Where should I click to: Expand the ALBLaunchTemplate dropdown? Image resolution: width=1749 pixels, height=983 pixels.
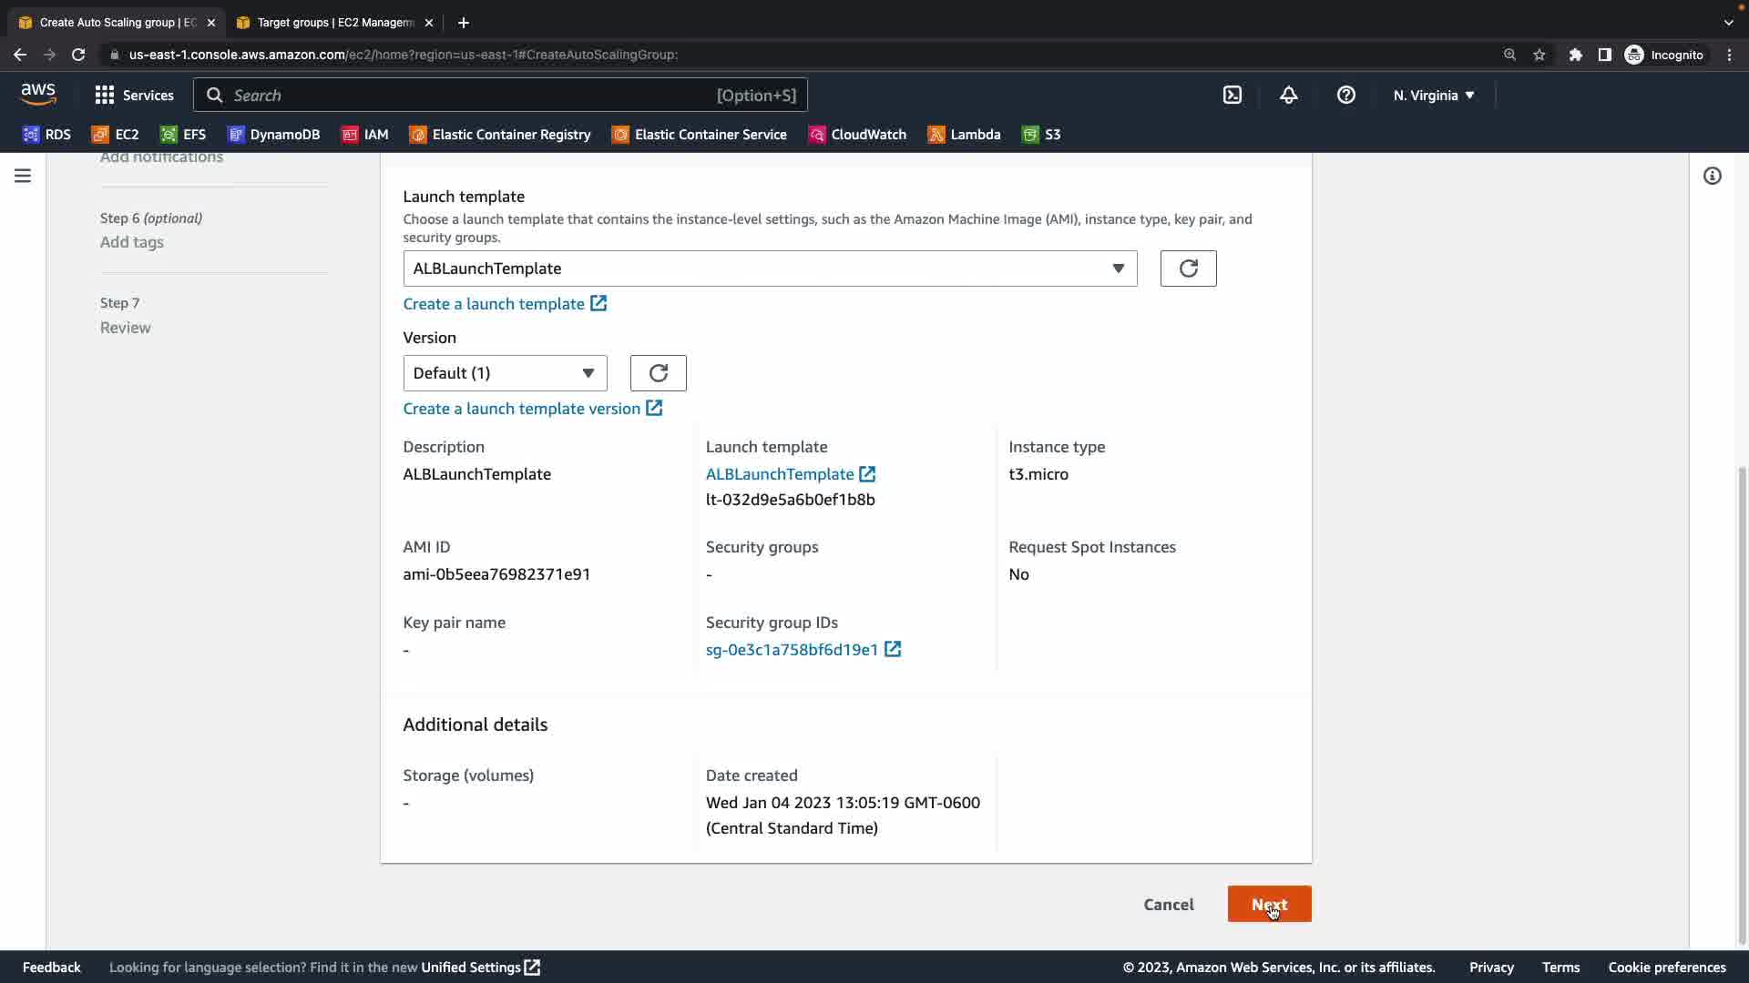pos(770,269)
